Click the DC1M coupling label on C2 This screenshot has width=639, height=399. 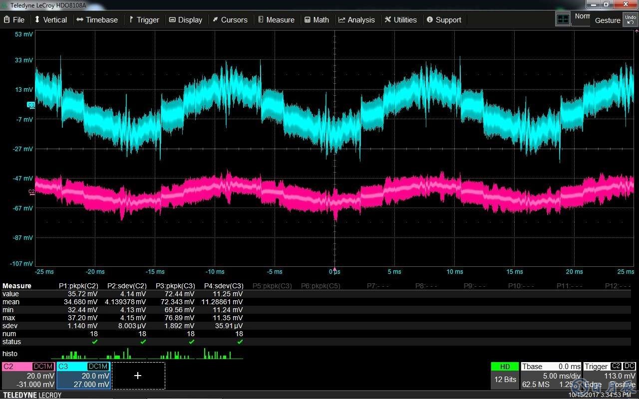point(43,367)
